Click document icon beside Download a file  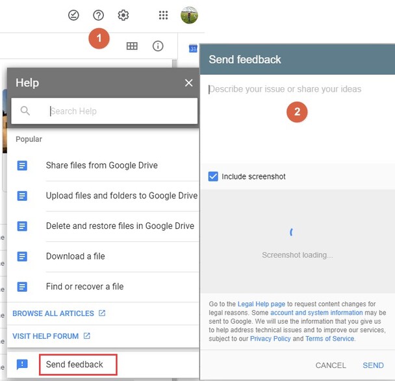(x=22, y=256)
